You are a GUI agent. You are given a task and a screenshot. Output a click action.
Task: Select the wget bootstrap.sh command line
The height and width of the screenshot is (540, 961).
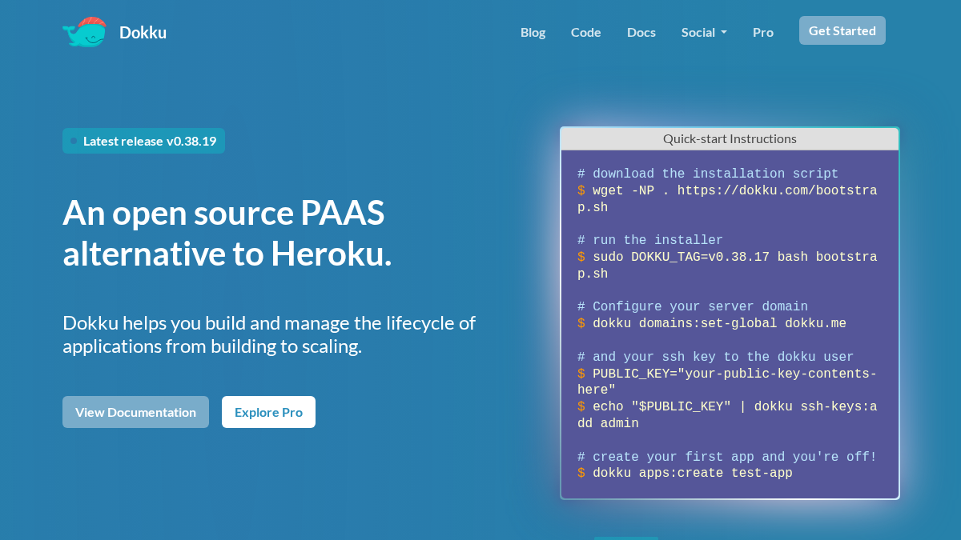point(727,199)
